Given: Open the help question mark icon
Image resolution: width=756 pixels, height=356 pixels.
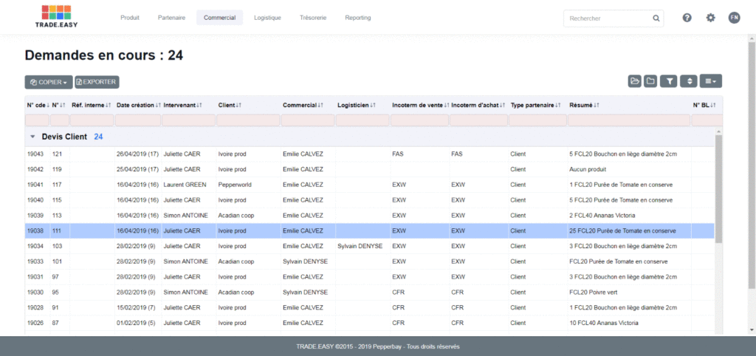Looking at the screenshot, I should coord(687,18).
